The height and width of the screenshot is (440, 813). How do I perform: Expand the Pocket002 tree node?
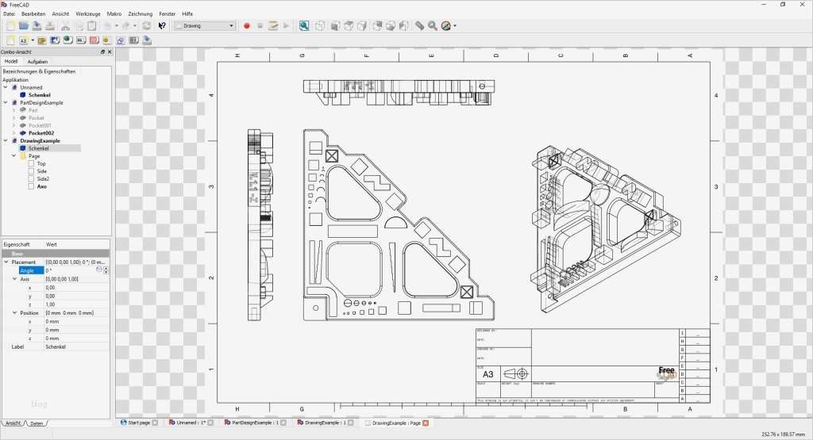(x=14, y=133)
